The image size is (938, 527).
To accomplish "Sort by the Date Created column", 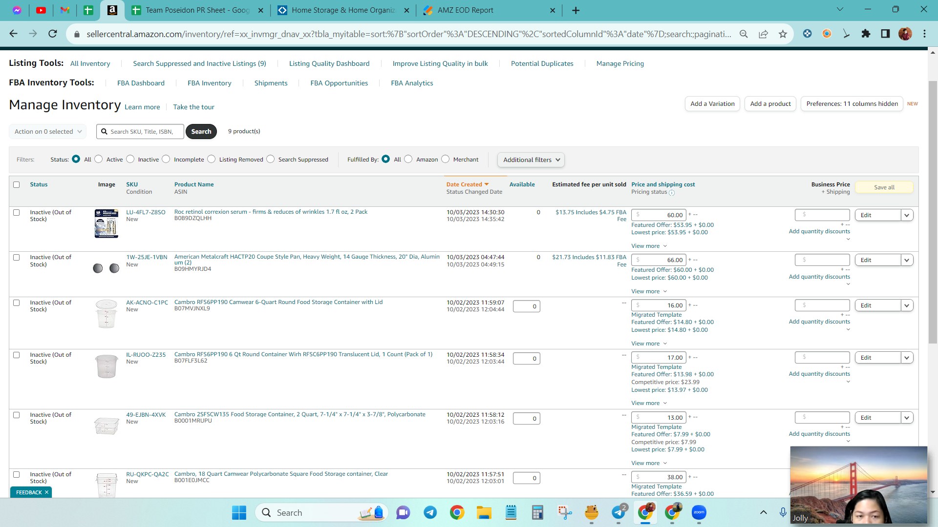I will tap(468, 184).
